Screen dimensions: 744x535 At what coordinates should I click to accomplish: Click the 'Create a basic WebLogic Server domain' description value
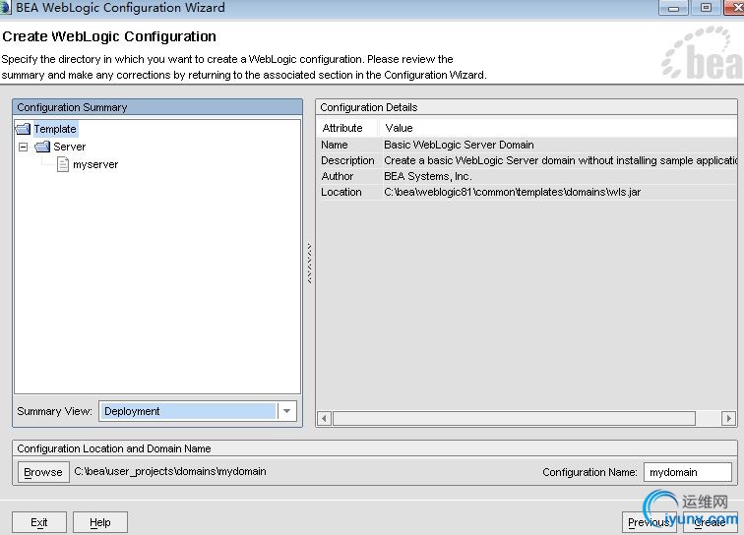pos(560,160)
